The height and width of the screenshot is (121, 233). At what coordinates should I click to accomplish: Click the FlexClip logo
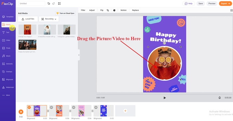(x=7, y=4)
